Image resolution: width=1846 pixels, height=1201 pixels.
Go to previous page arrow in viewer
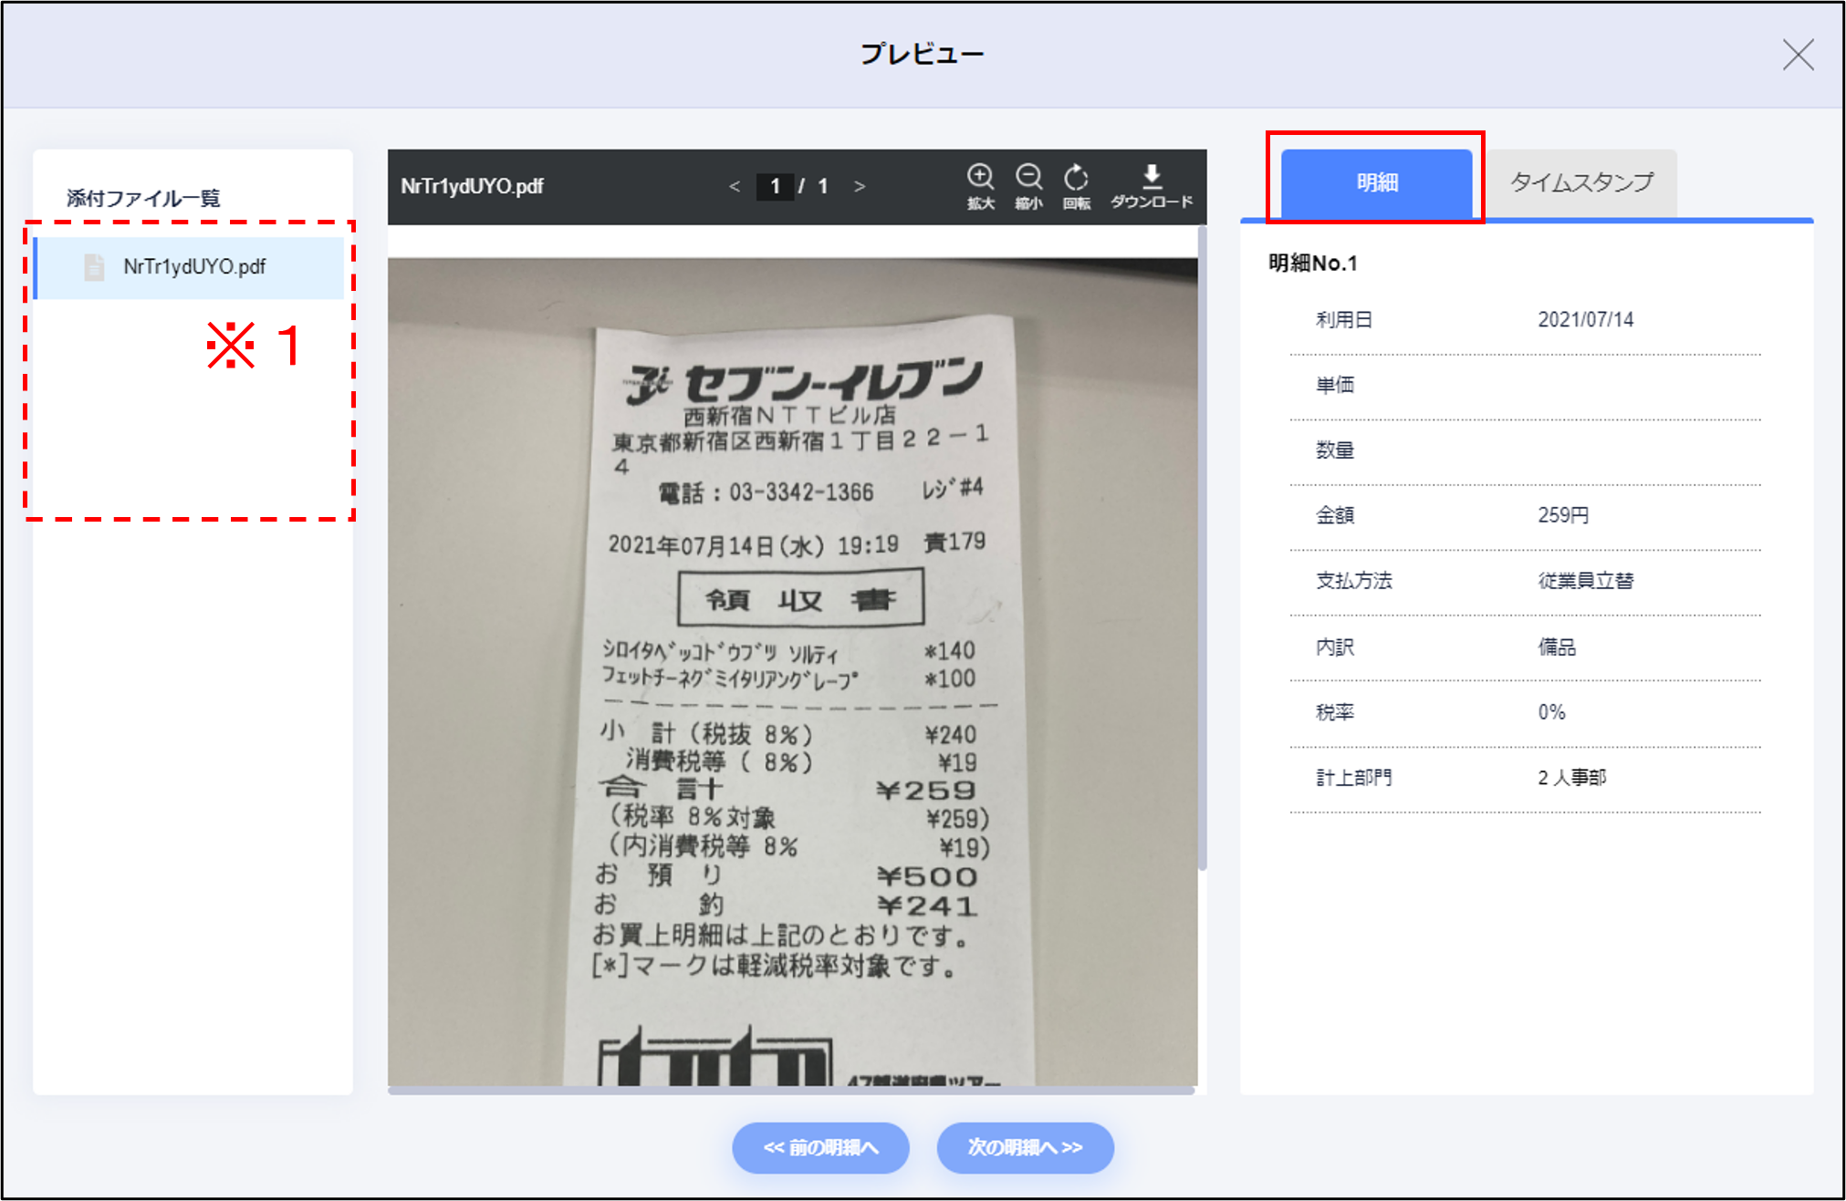tap(735, 186)
